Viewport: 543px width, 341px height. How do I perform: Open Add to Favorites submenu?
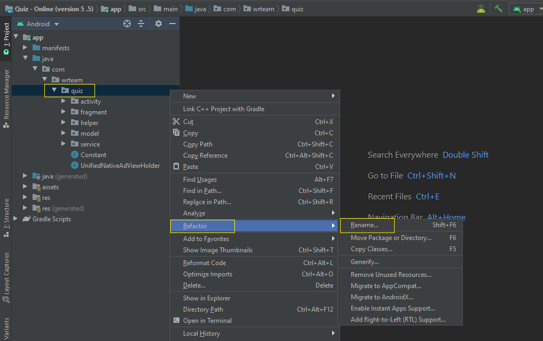[255, 239]
